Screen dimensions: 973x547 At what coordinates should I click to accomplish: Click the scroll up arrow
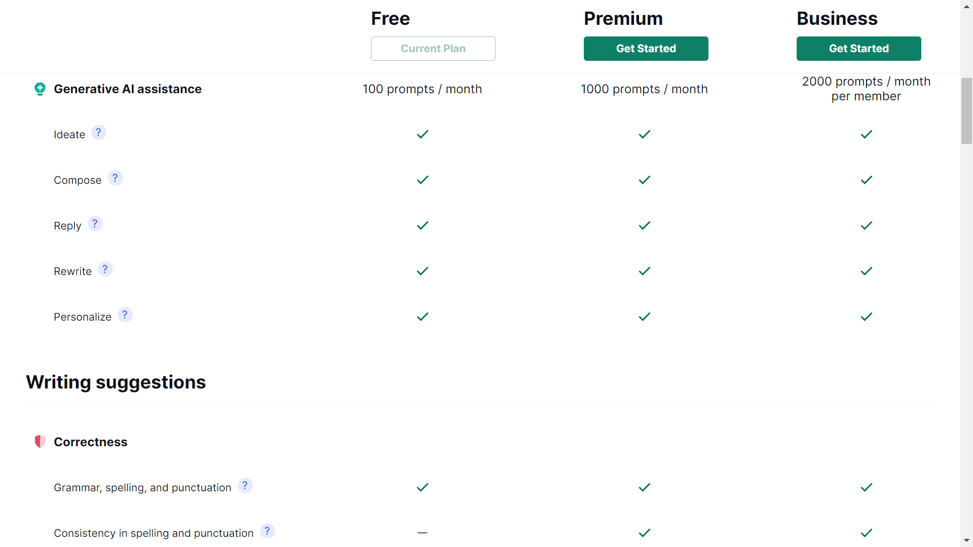[967, 6]
